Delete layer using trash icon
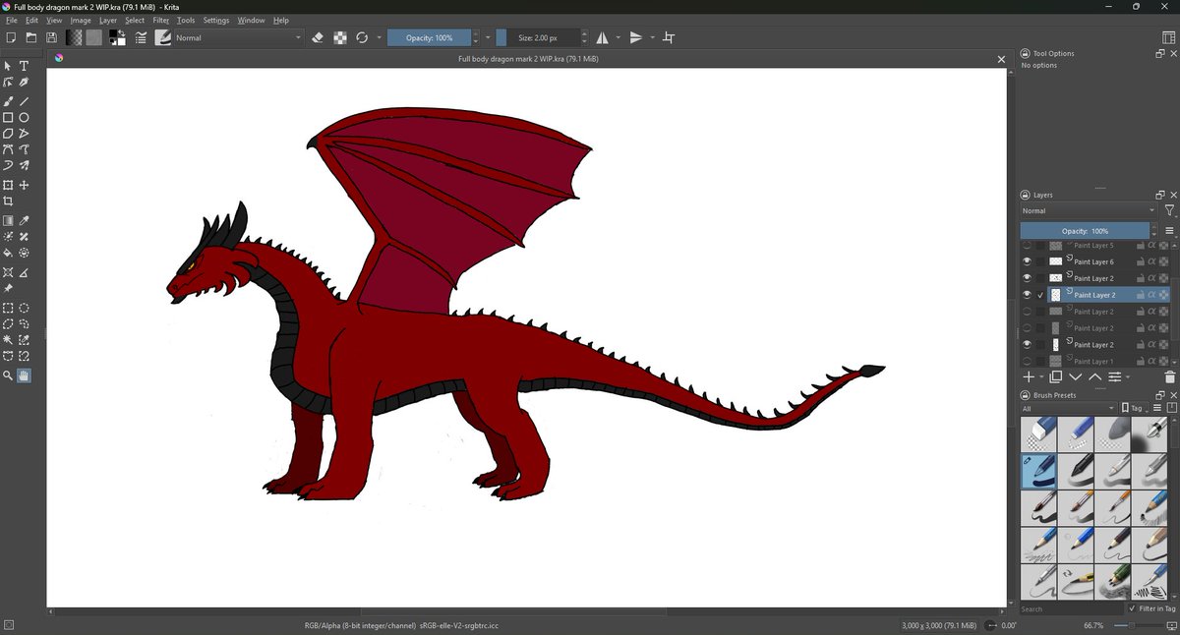The width and height of the screenshot is (1180, 635). 1169,377
